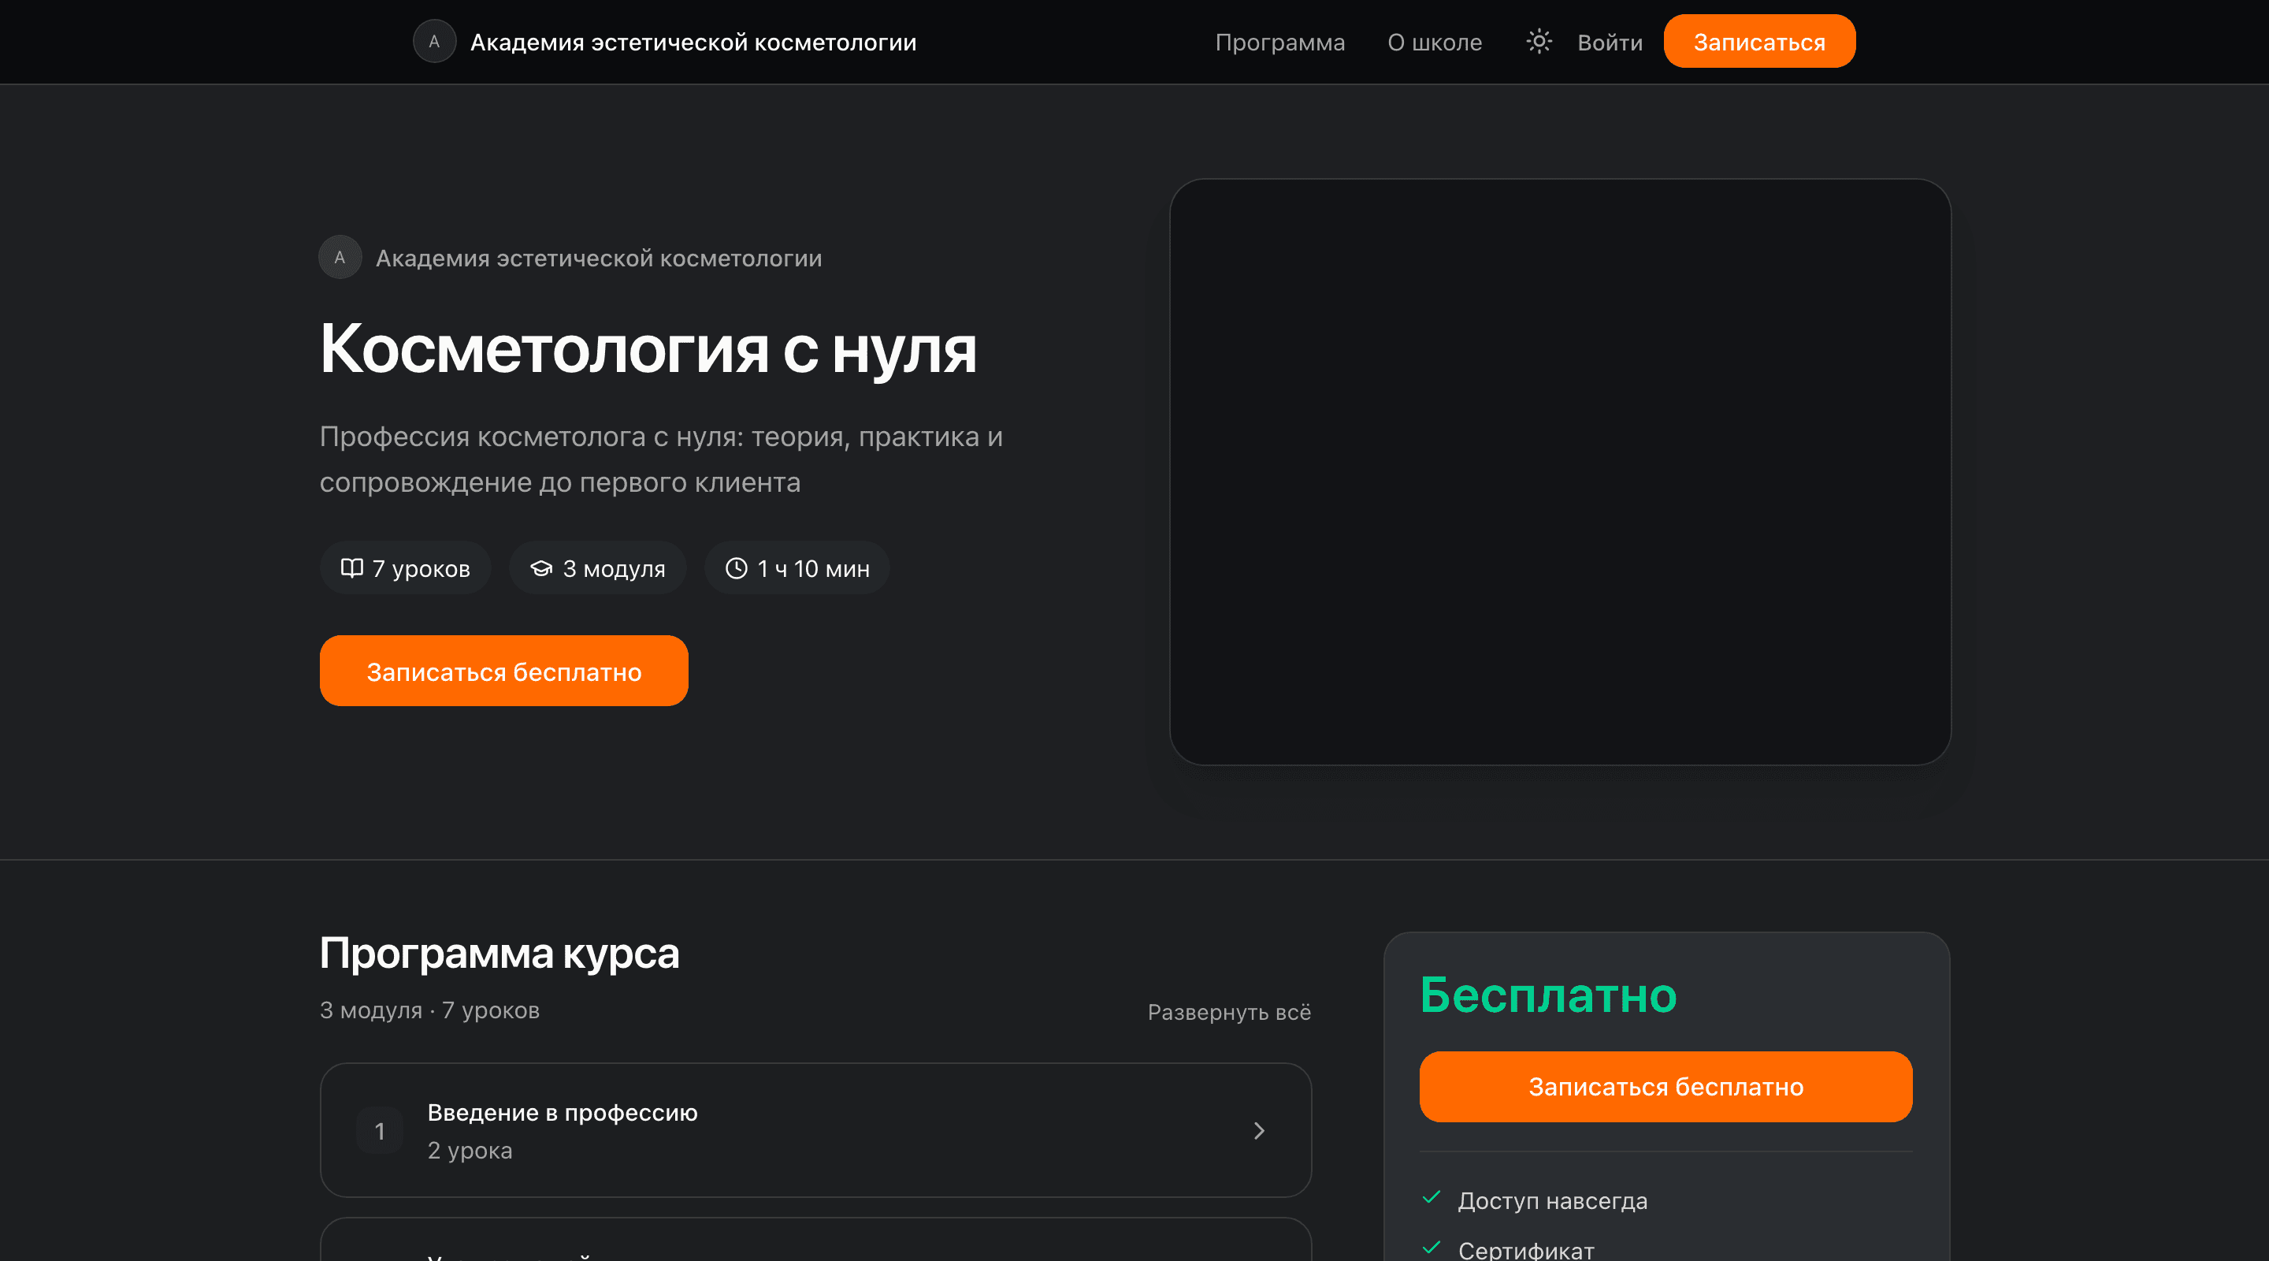
Task: Click the module number 1 badge
Action: click(380, 1131)
